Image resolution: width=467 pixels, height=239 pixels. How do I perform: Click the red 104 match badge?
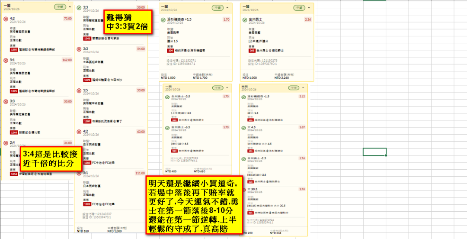[170, 51]
